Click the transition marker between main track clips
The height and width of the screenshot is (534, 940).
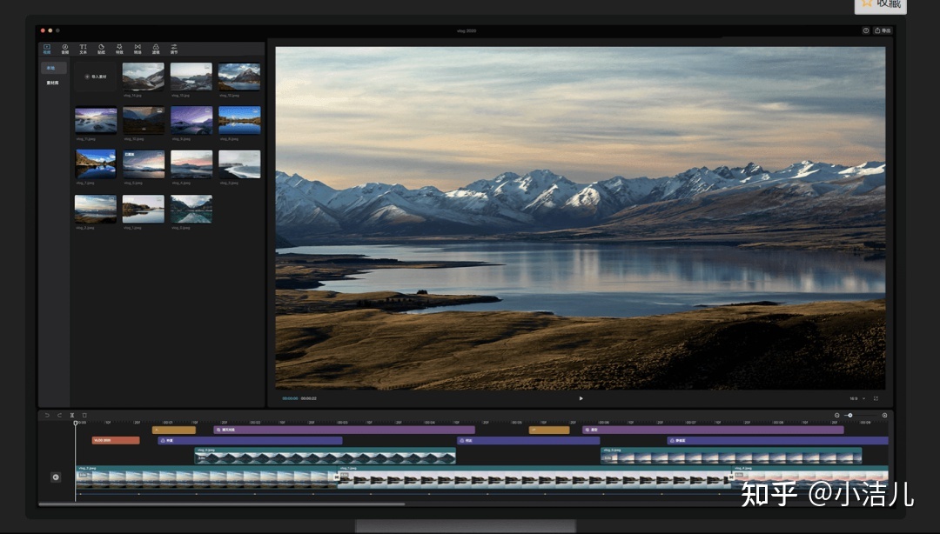(337, 477)
